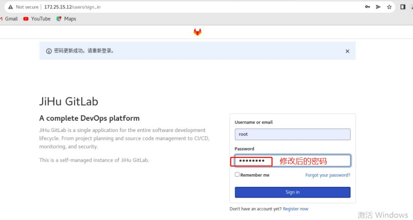The width and height of the screenshot is (413, 220).
Task: Focus the Username or email field
Action: click(x=292, y=134)
